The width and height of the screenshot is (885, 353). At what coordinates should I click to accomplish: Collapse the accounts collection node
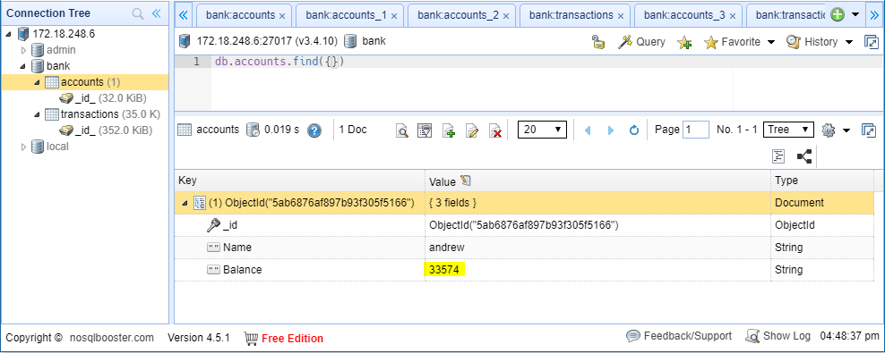[37, 82]
